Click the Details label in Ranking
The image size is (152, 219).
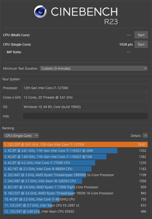136,136
